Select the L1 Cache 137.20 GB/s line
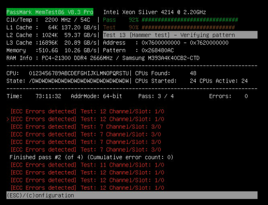Screen dimensions: 268x205 51,27
